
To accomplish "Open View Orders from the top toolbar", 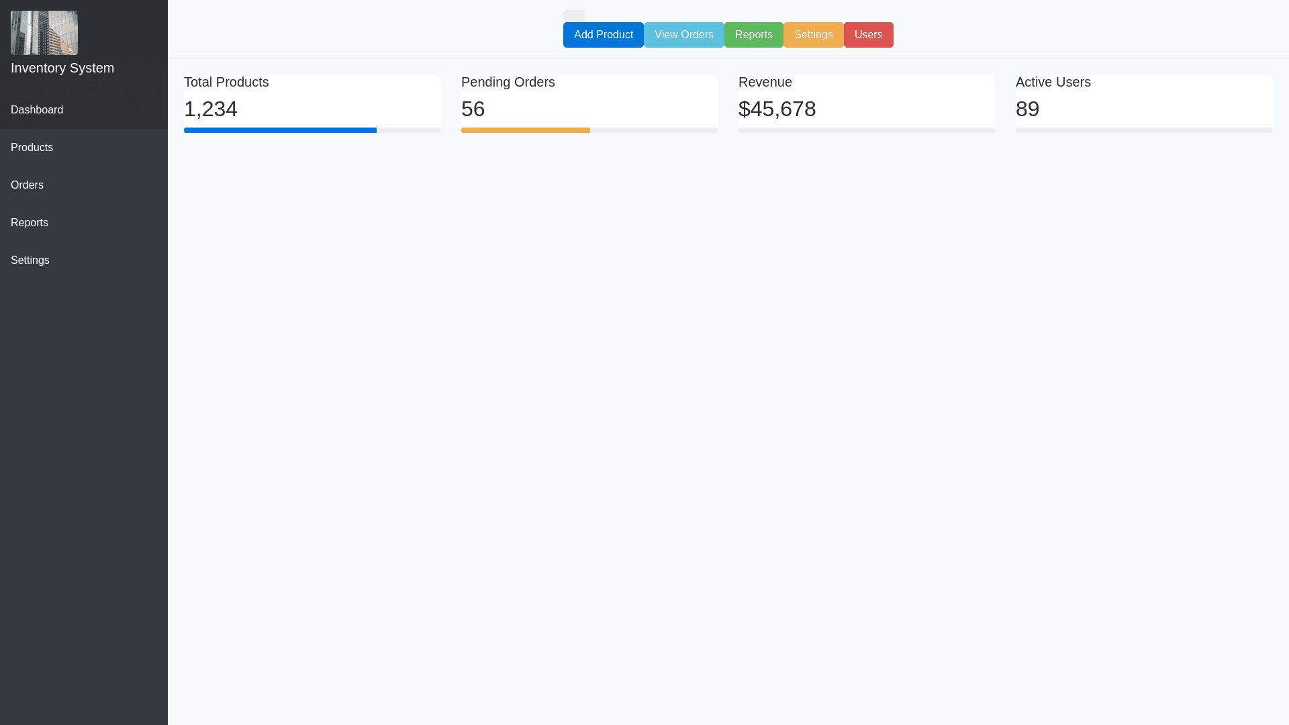I will pyautogui.click(x=683, y=35).
